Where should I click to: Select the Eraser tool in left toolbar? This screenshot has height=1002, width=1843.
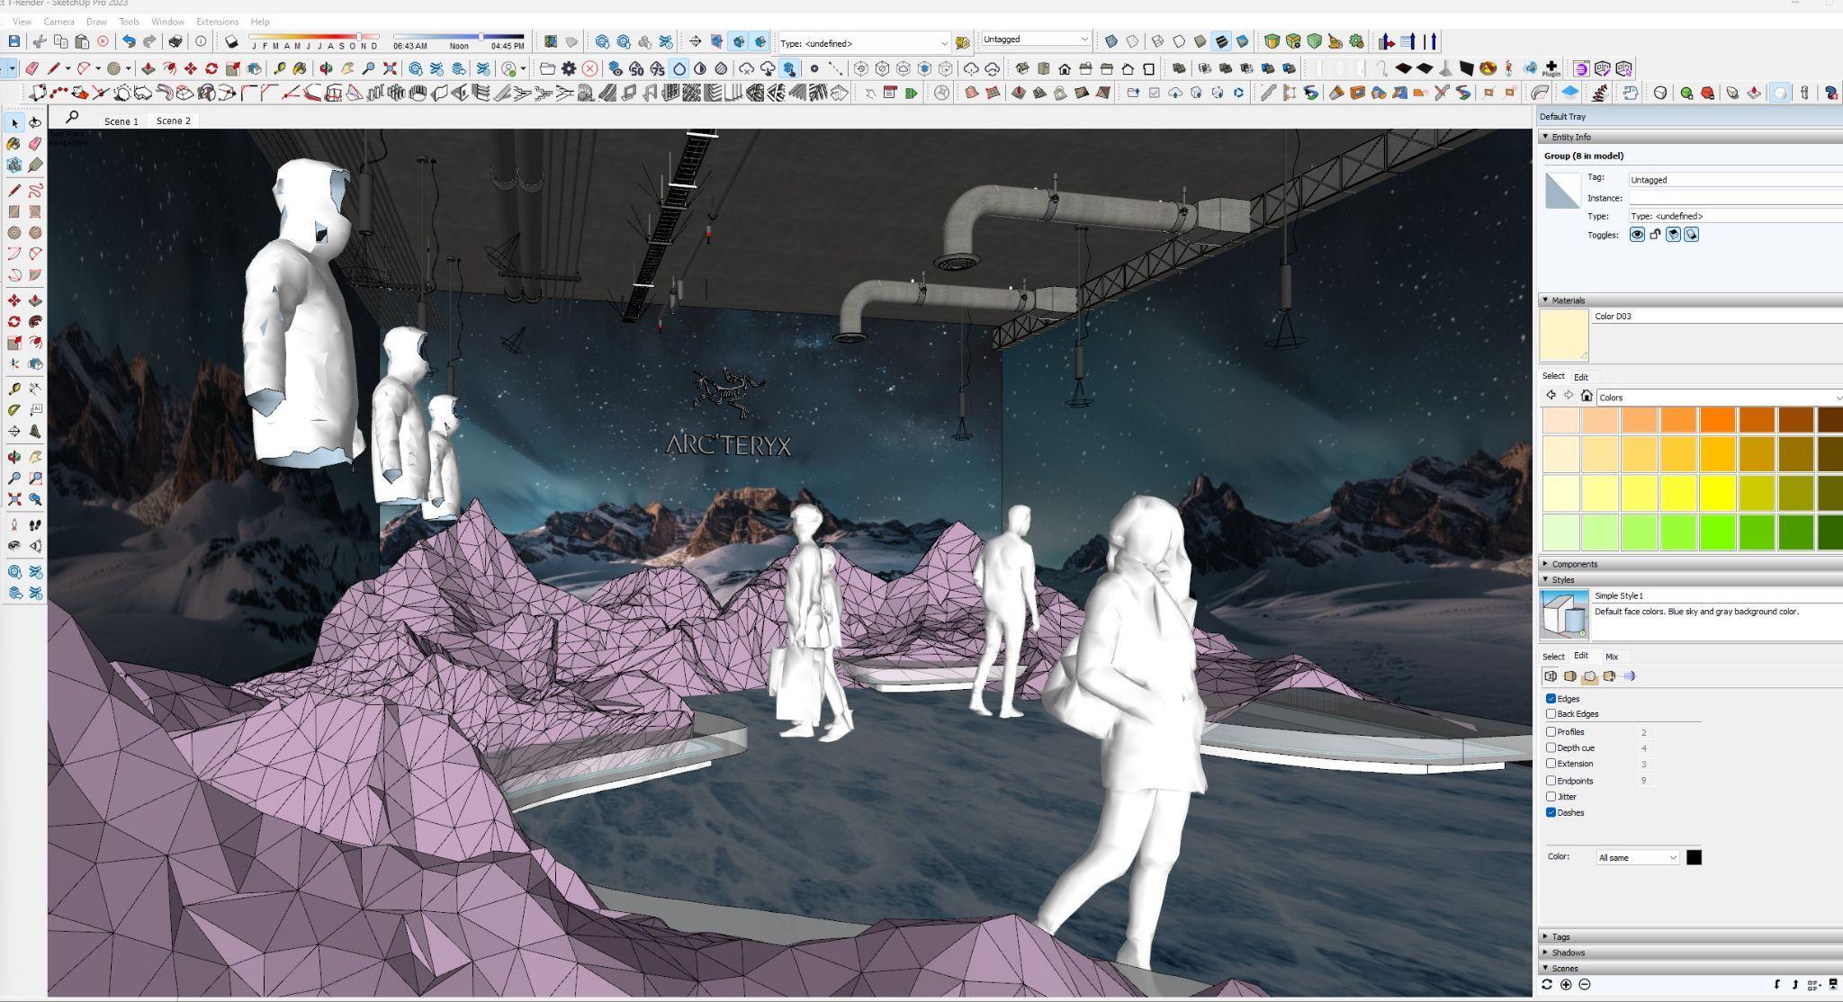click(x=35, y=144)
